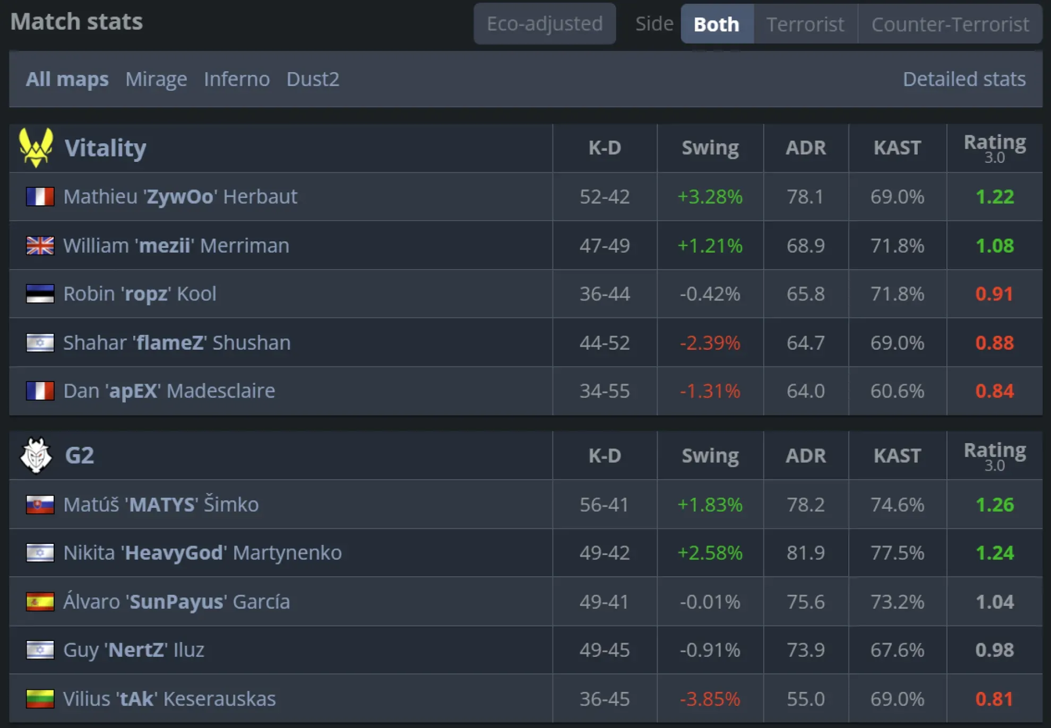Open the Inferno map stats
1051x728 pixels.
pyautogui.click(x=237, y=79)
